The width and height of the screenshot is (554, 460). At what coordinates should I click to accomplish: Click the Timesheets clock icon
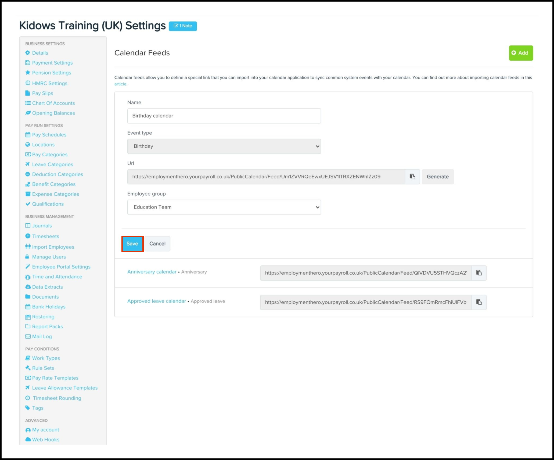tap(28, 236)
